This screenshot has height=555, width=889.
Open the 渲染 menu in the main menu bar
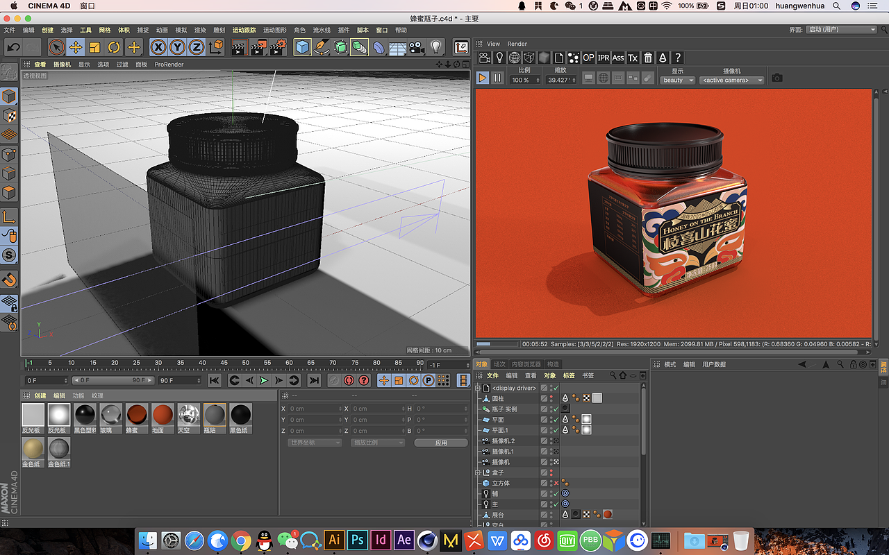200,30
